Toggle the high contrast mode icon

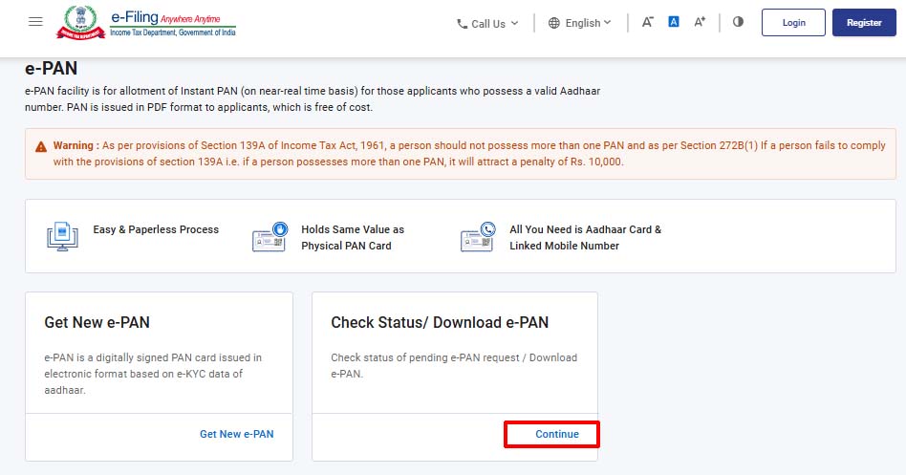click(738, 22)
